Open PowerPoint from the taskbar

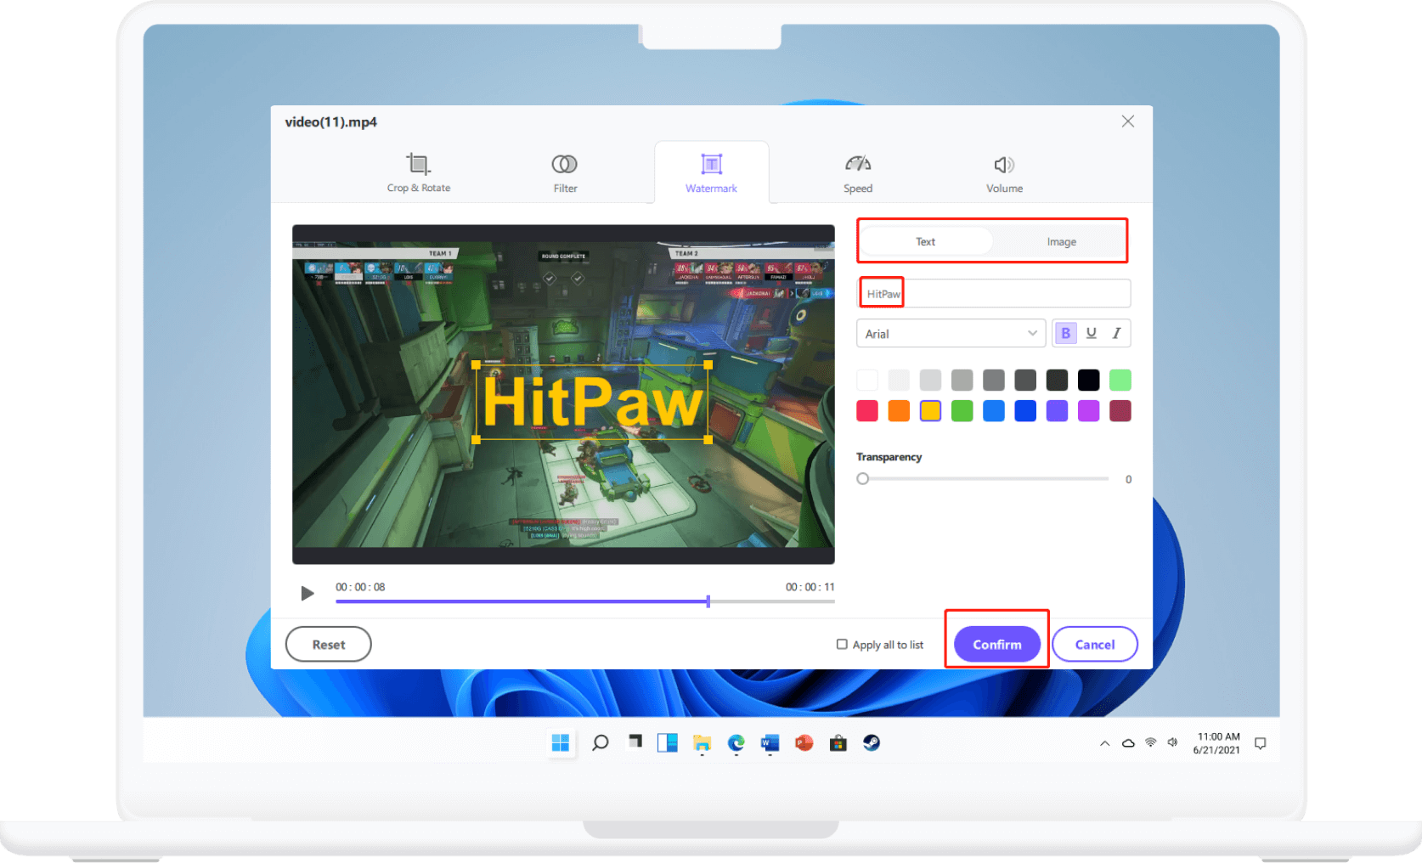pos(804,743)
